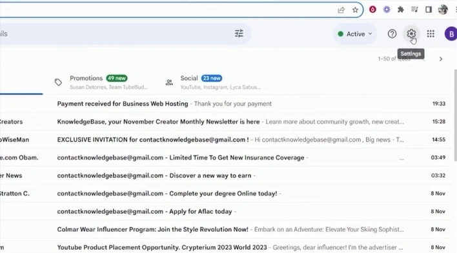The image size is (457, 253).
Task: Open Limited Time To Get New Insurance Coverage email
Action: point(225,158)
